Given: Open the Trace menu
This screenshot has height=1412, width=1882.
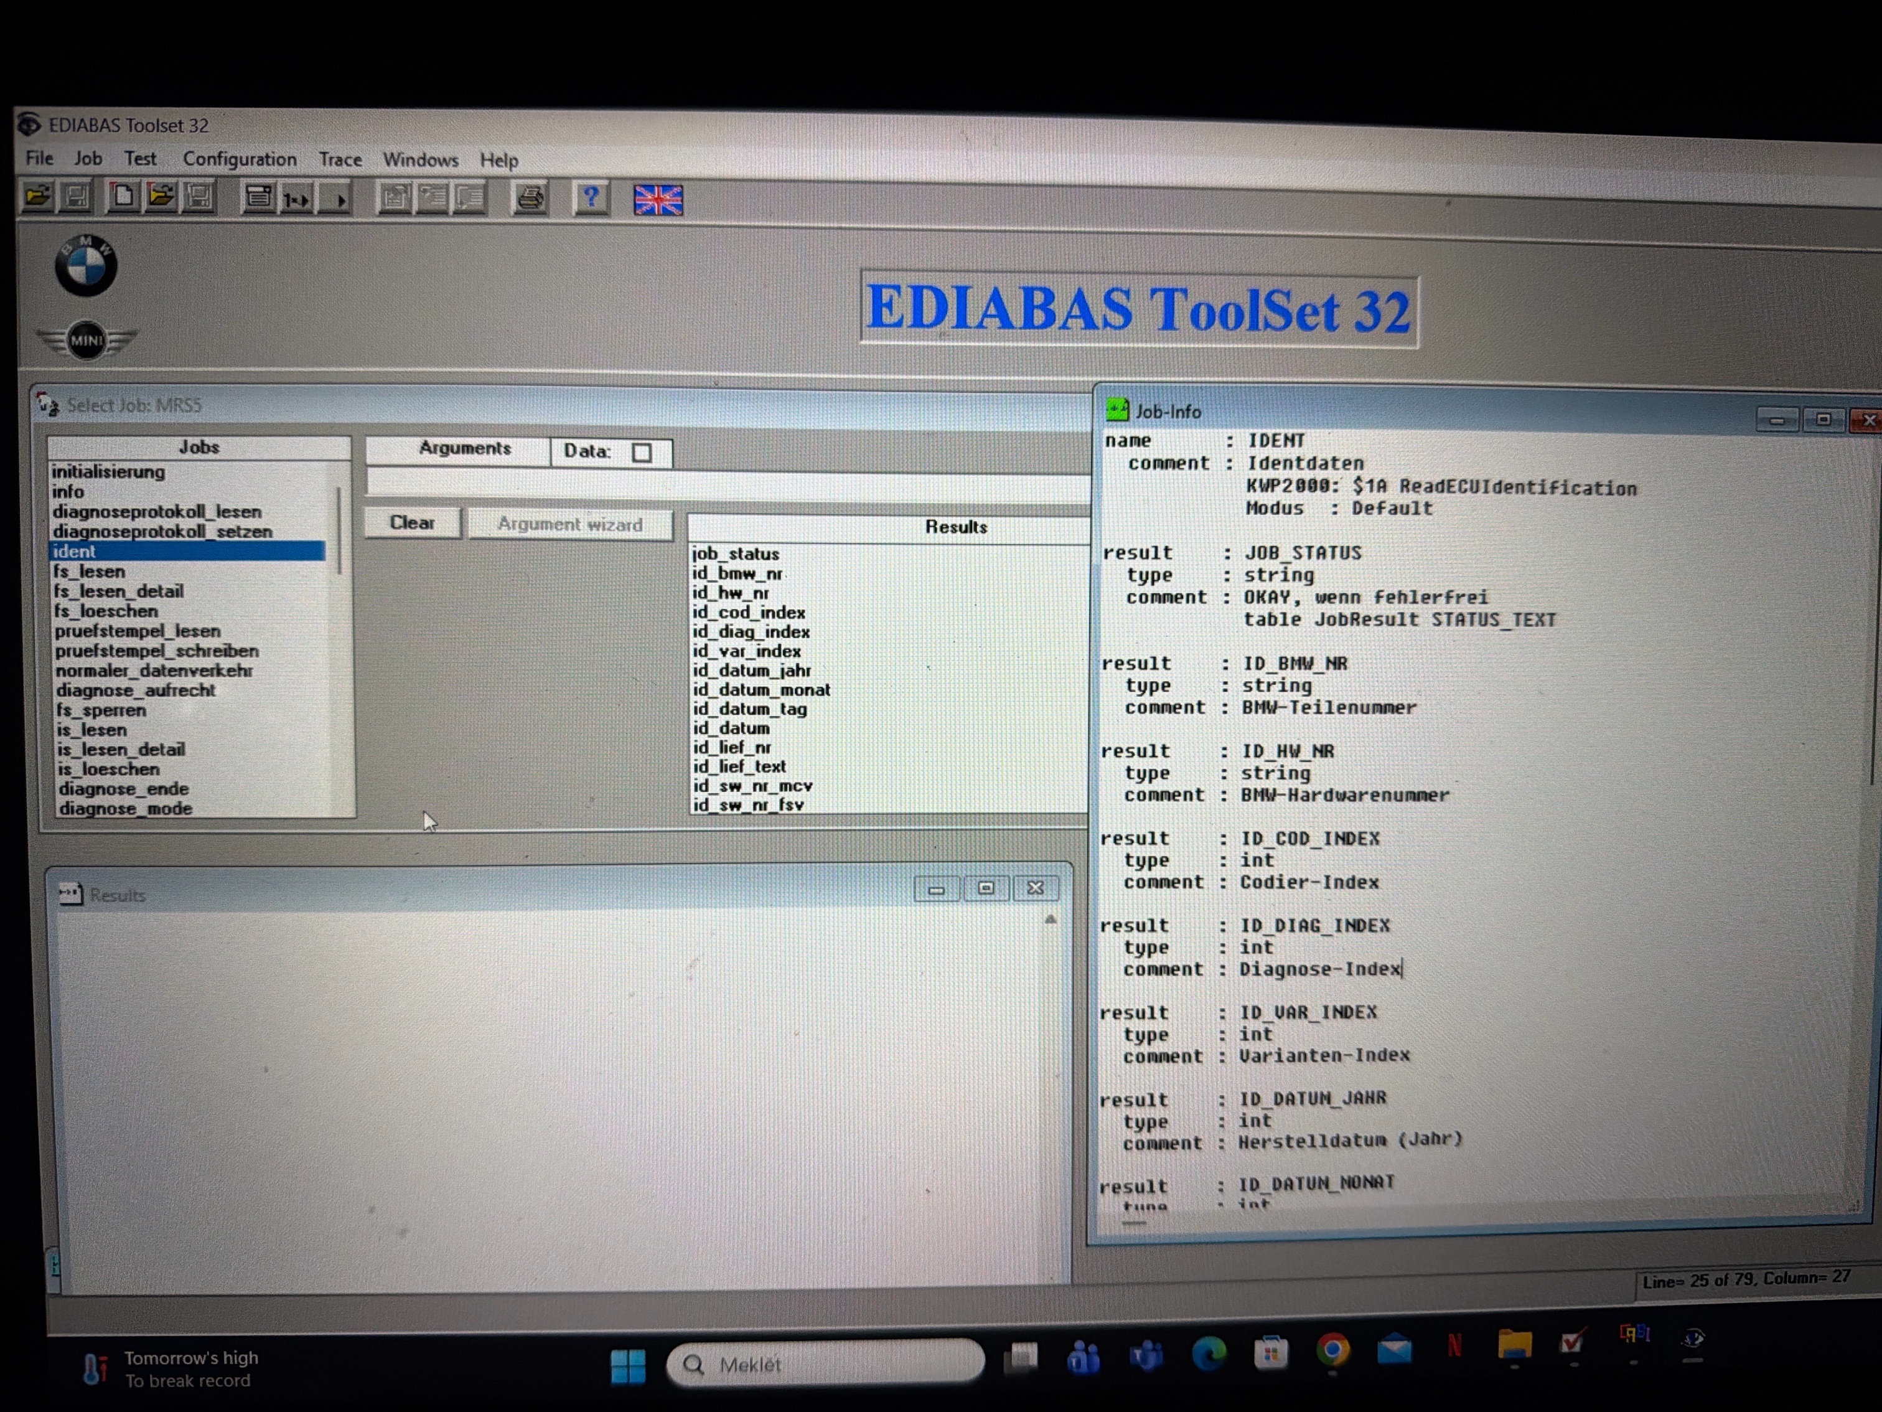Looking at the screenshot, I should pyautogui.click(x=339, y=160).
